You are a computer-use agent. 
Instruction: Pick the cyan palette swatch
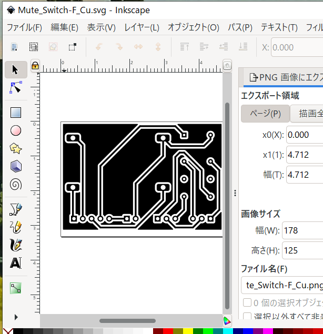tap(228, 331)
